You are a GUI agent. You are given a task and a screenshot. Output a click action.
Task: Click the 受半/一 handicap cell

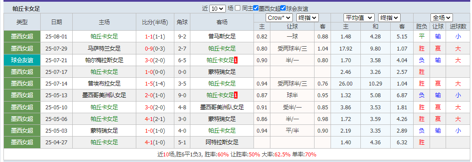point(292,107)
